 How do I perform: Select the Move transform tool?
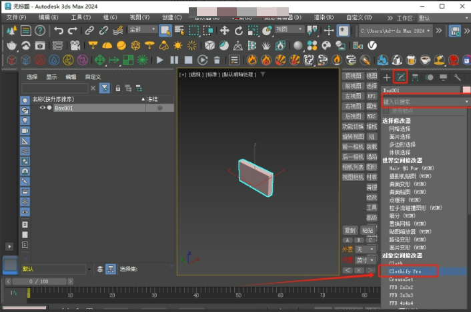tap(224, 30)
